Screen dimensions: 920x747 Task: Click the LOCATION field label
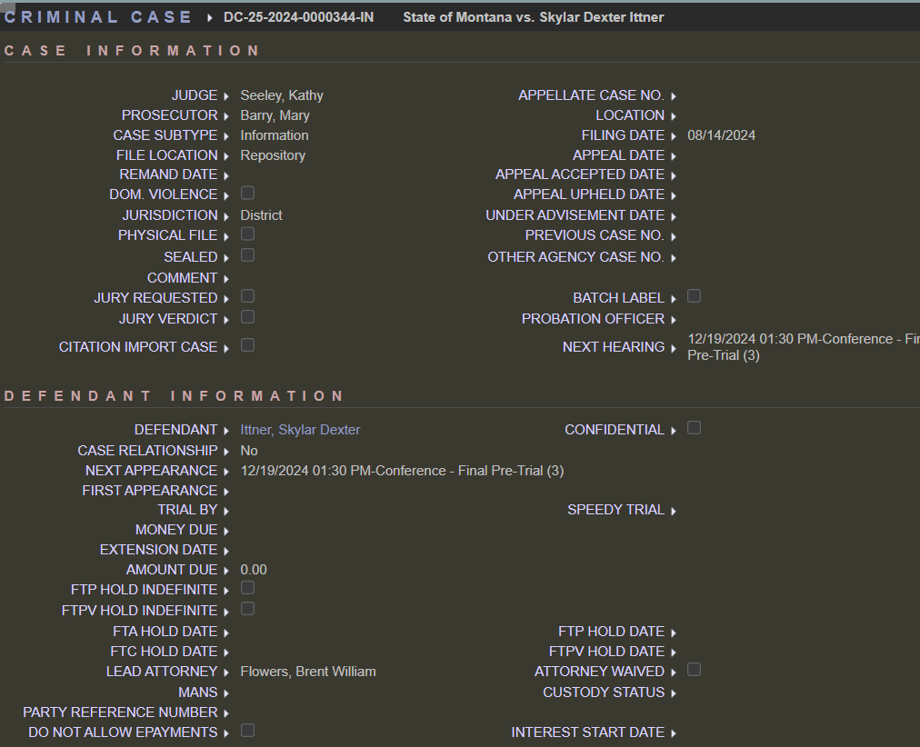pos(630,115)
